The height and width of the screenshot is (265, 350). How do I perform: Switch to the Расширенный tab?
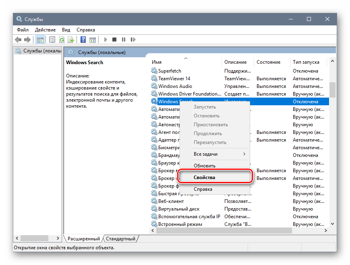(84, 239)
